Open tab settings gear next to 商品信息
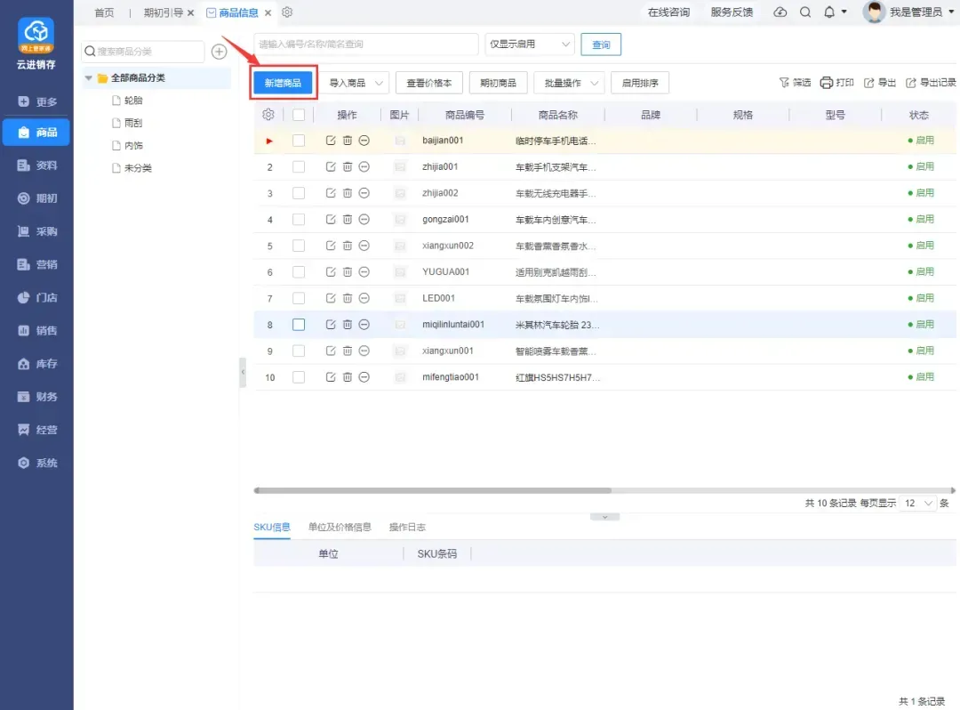The width and height of the screenshot is (960, 710). [x=287, y=12]
